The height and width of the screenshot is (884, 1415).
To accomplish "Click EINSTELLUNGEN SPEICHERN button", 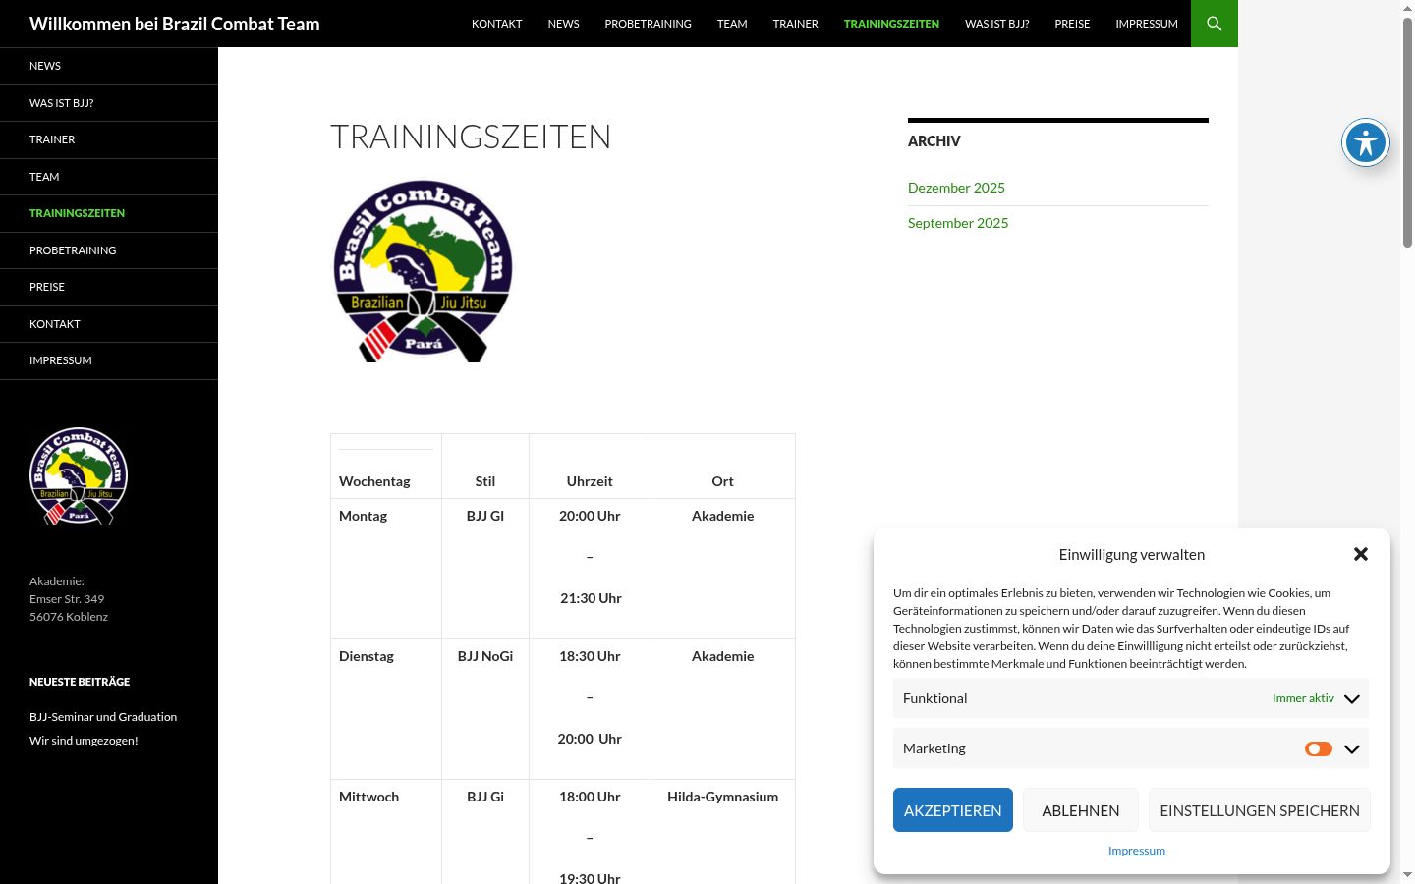I will tap(1260, 810).
